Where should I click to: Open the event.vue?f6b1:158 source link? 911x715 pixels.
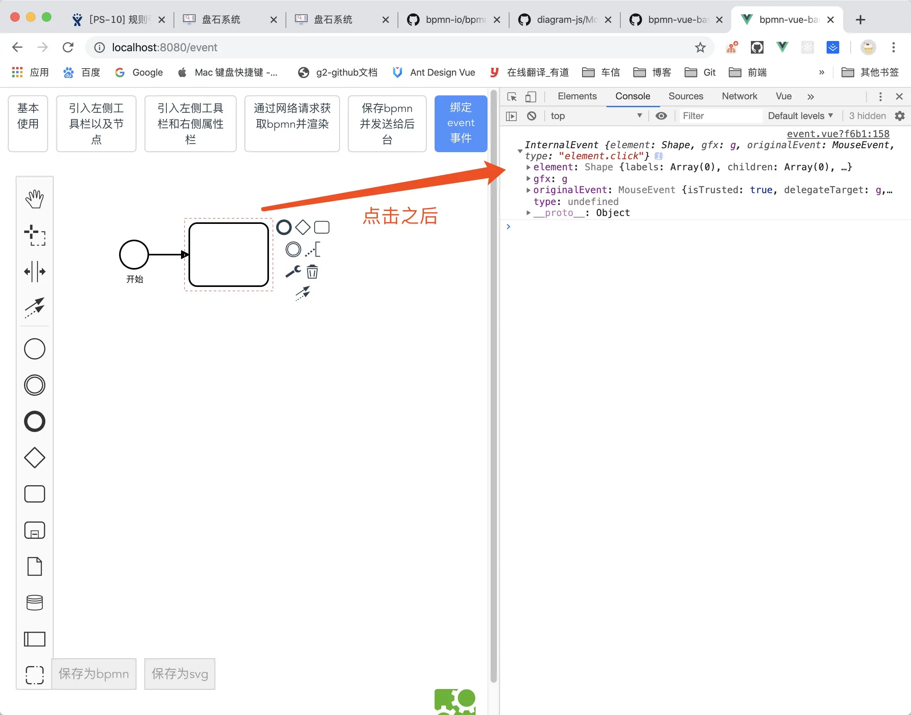click(838, 134)
